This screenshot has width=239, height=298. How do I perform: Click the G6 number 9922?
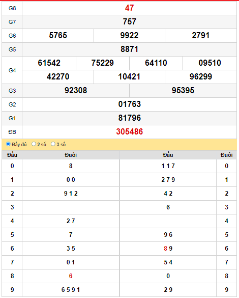point(129,36)
